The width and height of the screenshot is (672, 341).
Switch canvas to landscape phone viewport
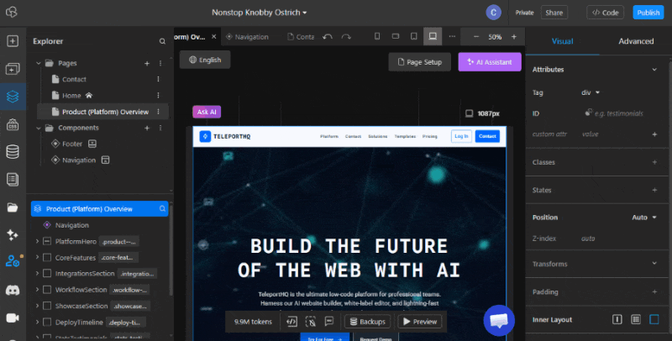coord(396,36)
